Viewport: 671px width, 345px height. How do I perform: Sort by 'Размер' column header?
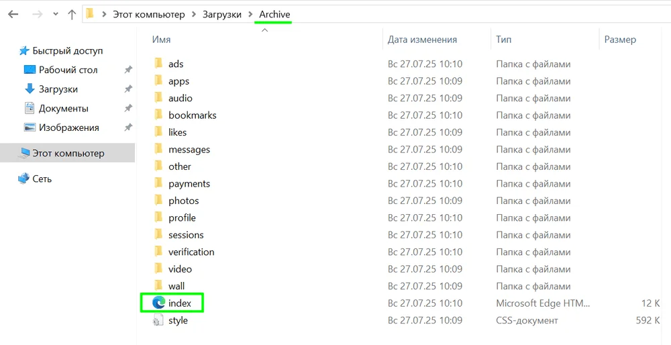pos(620,40)
